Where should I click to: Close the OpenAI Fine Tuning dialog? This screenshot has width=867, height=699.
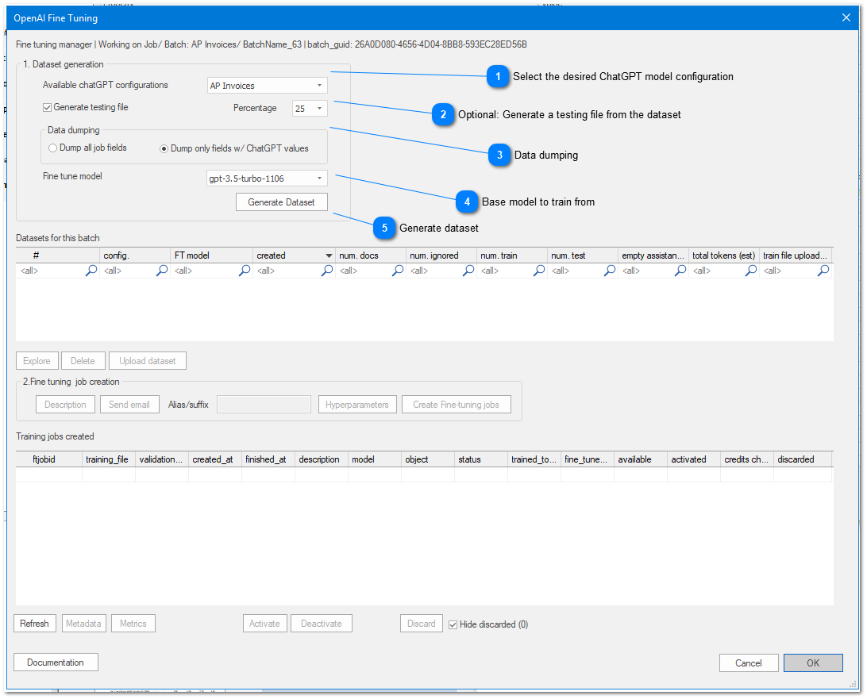click(846, 17)
